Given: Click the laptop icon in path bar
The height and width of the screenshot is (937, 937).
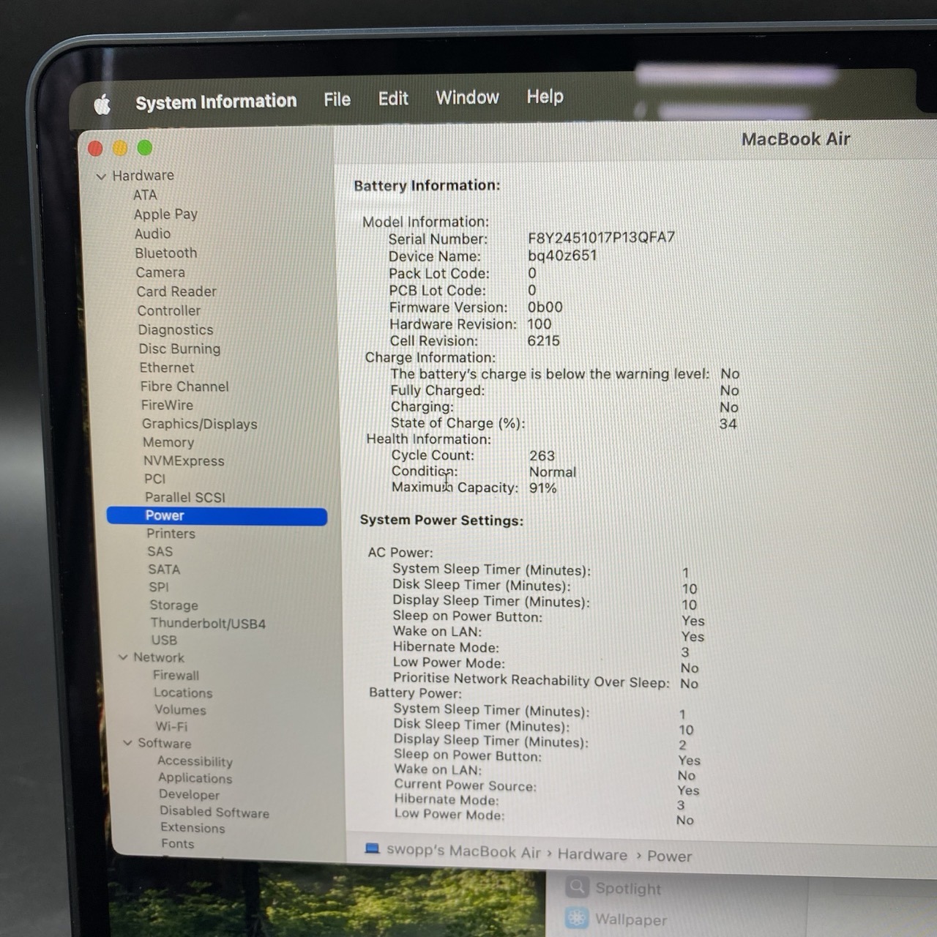Looking at the screenshot, I should (x=373, y=848).
